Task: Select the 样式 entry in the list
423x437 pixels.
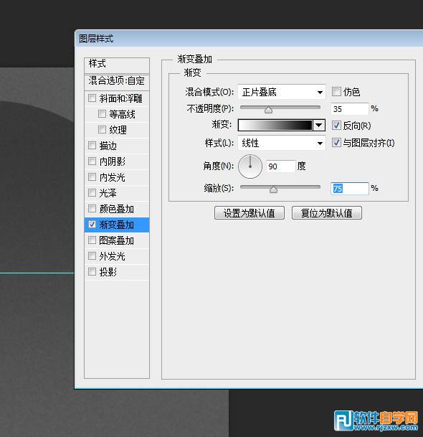Action: (117, 65)
